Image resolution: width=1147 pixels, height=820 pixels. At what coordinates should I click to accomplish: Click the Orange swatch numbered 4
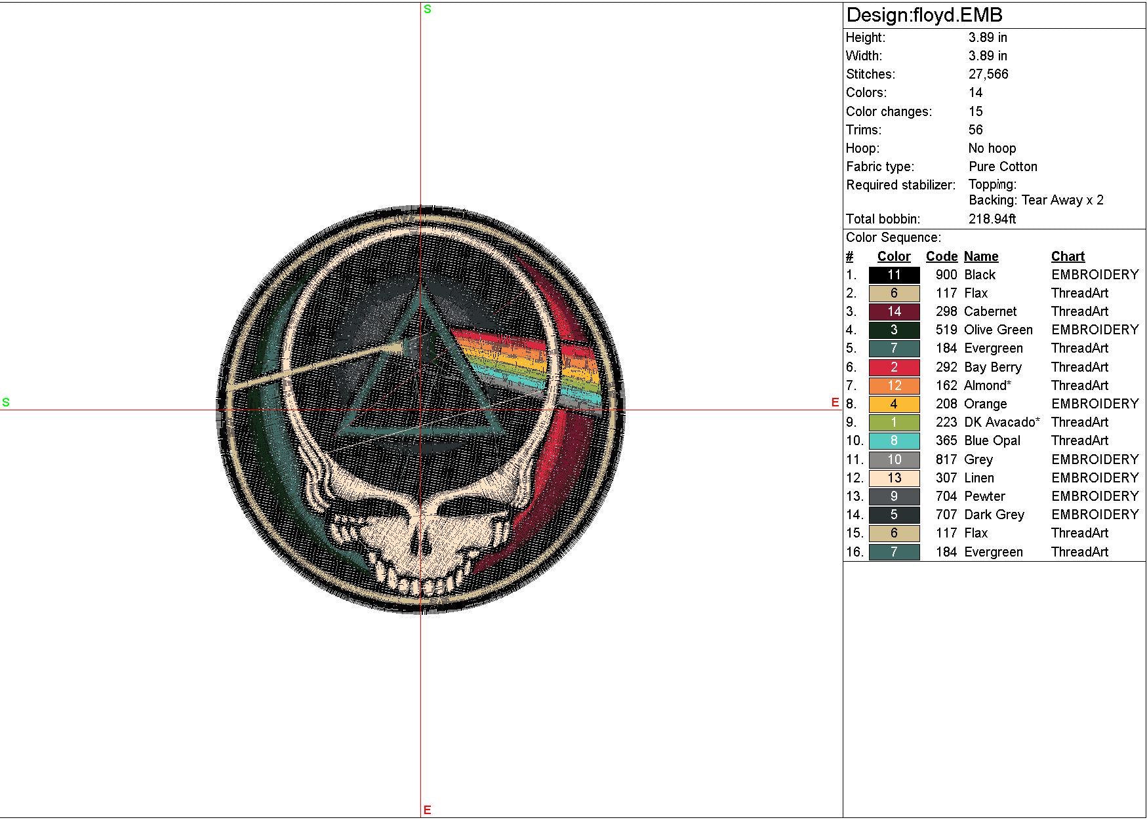(x=894, y=404)
